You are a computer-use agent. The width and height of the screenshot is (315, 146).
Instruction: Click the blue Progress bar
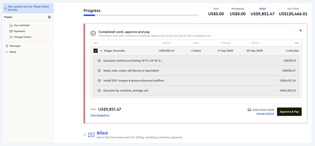click(x=89, y=15)
